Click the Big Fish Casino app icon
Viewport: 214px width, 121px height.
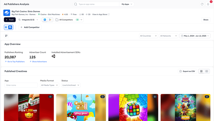click(x=7, y=13)
